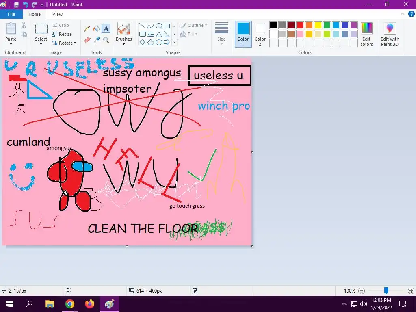Select the Eraser tool
The height and width of the screenshot is (312, 416).
(x=87, y=40)
